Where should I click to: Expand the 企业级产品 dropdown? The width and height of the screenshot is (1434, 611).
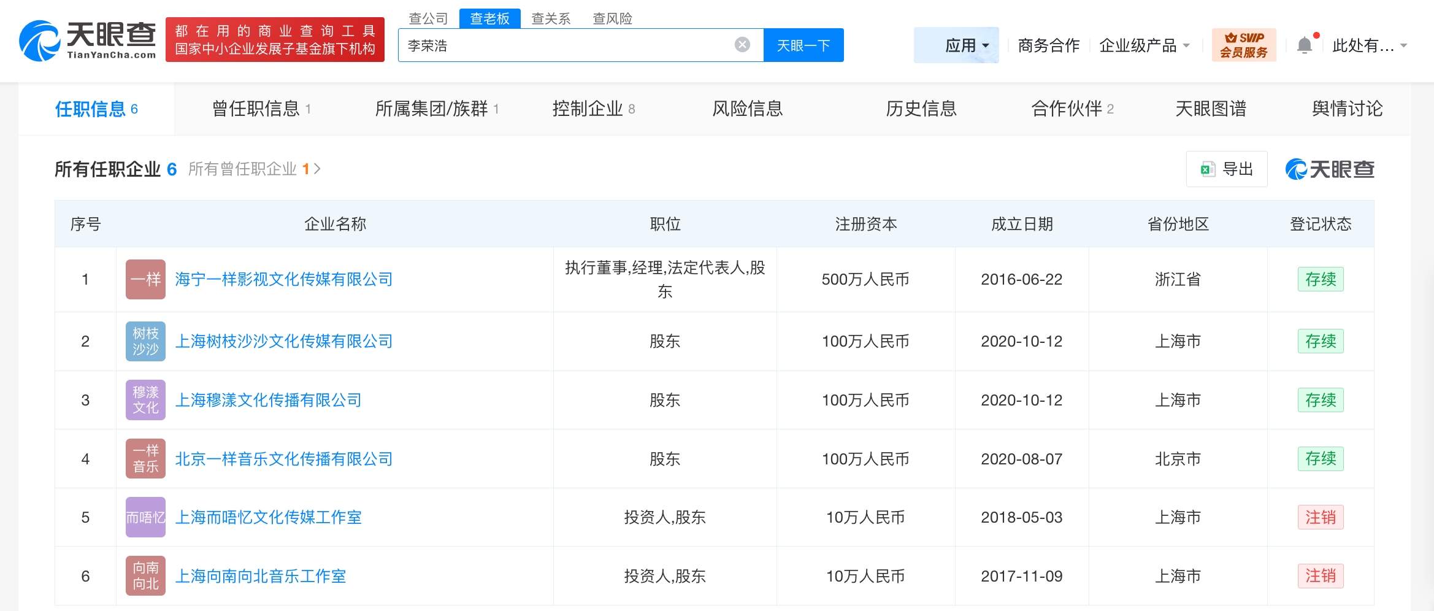point(1145,45)
